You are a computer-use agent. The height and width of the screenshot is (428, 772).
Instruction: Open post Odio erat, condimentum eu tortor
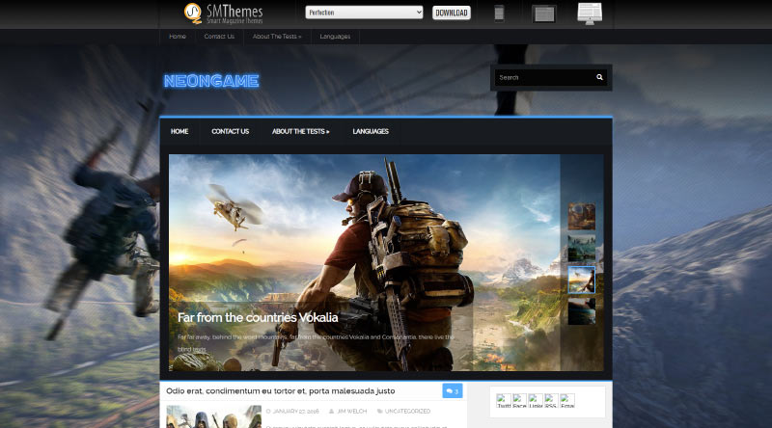(x=280, y=391)
